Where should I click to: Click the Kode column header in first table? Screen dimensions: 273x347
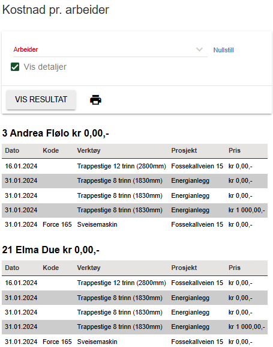click(51, 150)
